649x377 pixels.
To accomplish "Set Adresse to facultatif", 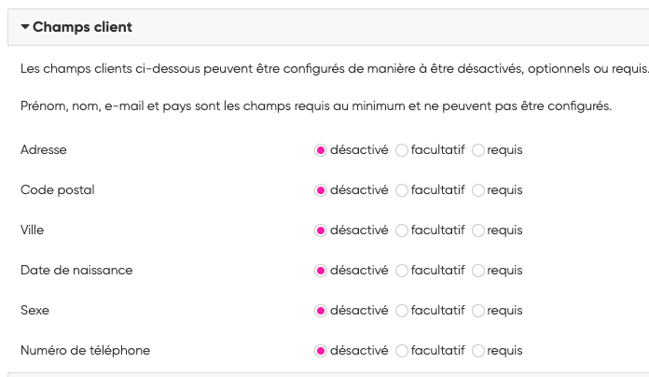I will (x=402, y=149).
